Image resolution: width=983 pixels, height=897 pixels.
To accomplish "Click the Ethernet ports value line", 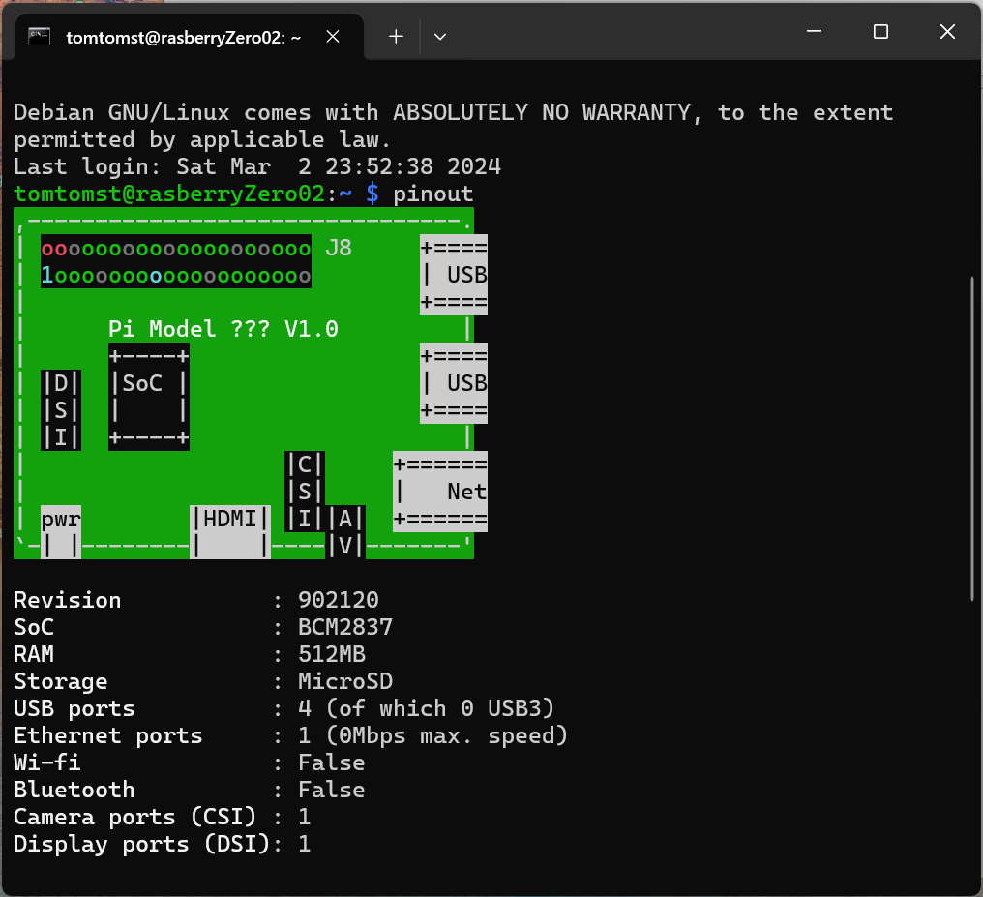I will tap(432, 736).
